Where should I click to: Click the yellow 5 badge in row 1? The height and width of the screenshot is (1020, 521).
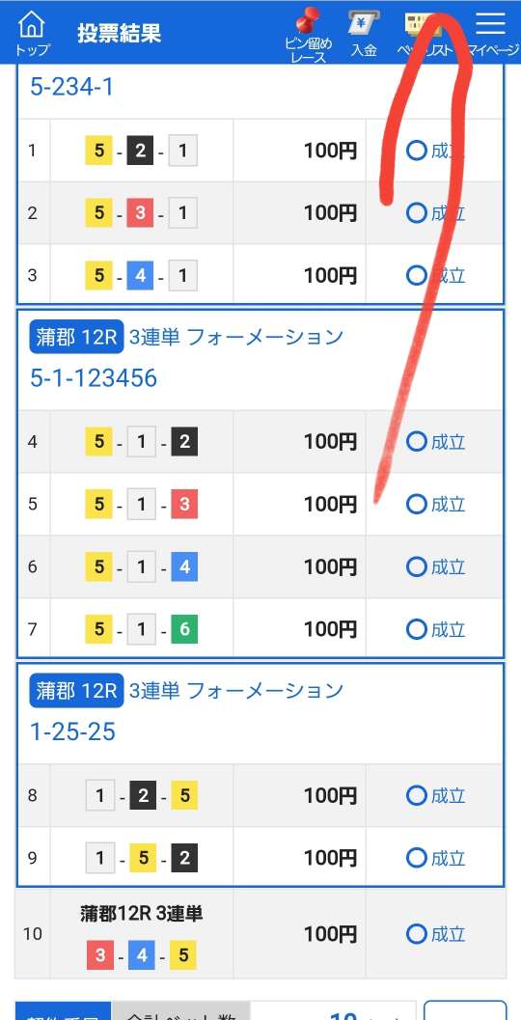click(x=98, y=151)
